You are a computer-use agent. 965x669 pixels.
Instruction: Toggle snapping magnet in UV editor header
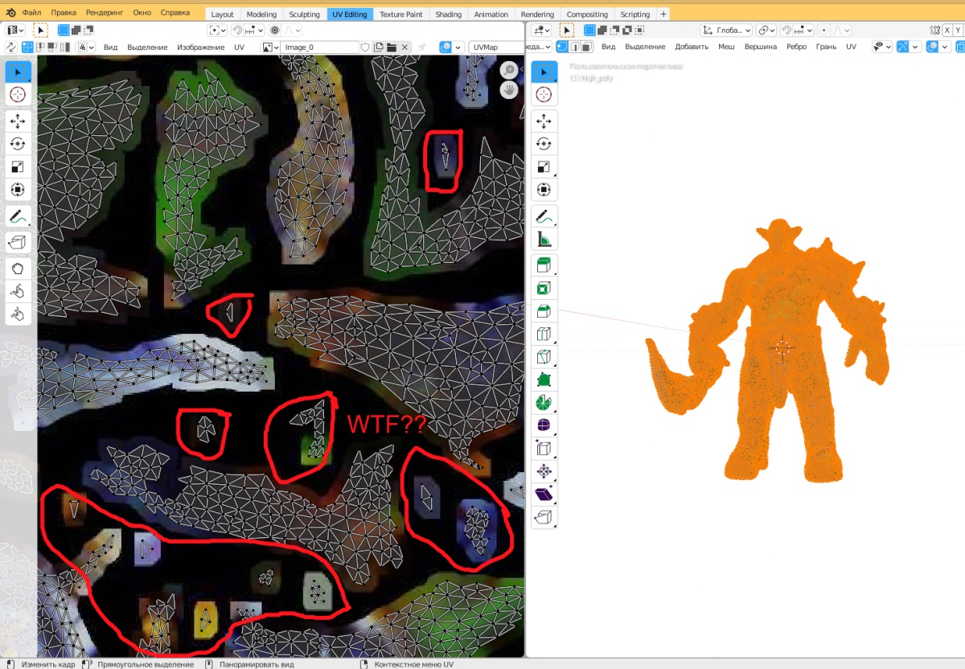click(239, 30)
